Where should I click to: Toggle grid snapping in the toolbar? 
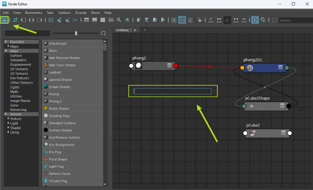coord(263,20)
